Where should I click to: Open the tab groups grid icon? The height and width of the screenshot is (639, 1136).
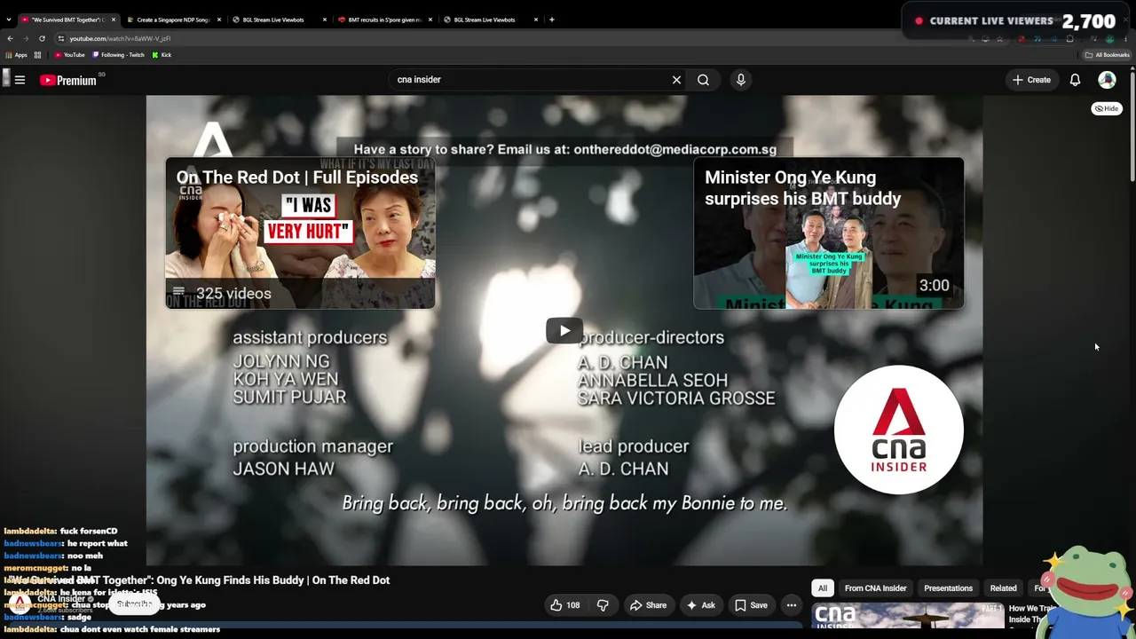(x=37, y=55)
